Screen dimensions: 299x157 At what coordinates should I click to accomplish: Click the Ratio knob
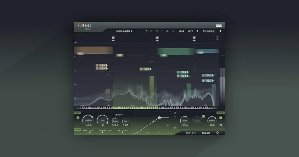pyautogui.click(x=102, y=120)
